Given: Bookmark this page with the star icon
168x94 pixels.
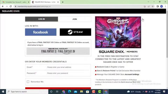Looking at the screenshot, I should (x=153, y=6).
